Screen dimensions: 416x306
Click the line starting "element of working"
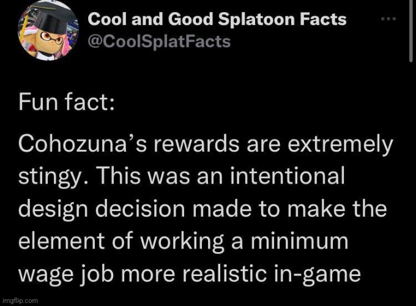pos(184,241)
